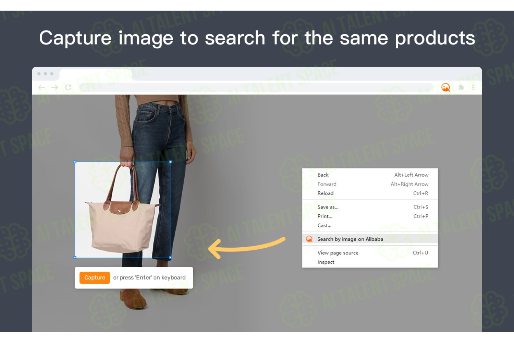Click the bottom-right selection corner handle

[171, 257]
